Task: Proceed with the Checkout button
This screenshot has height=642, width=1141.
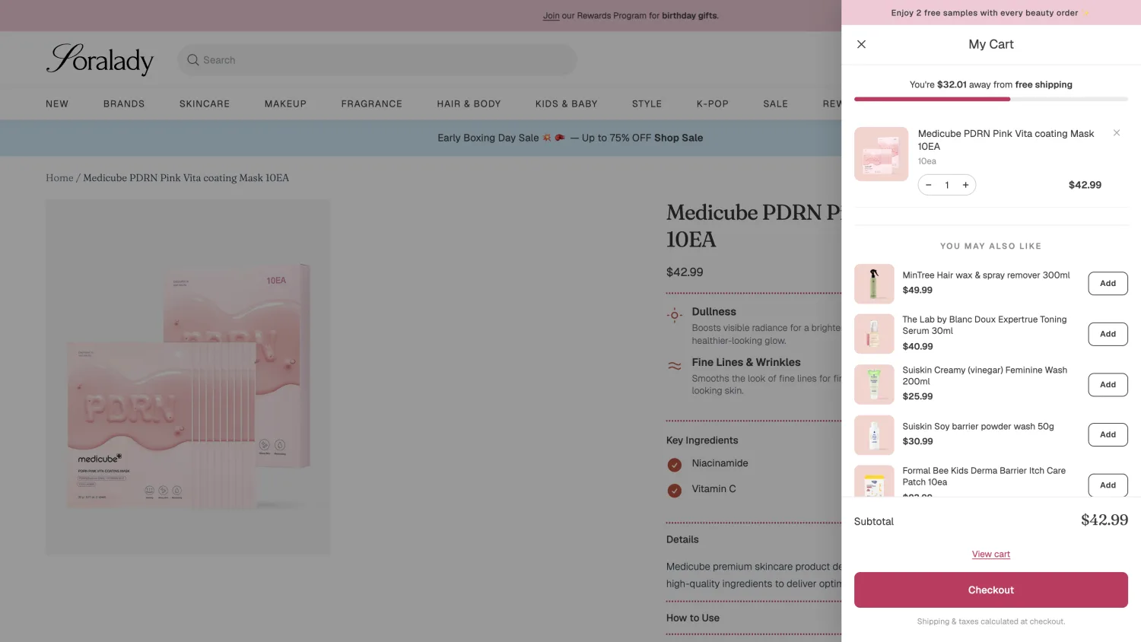Action: (991, 590)
